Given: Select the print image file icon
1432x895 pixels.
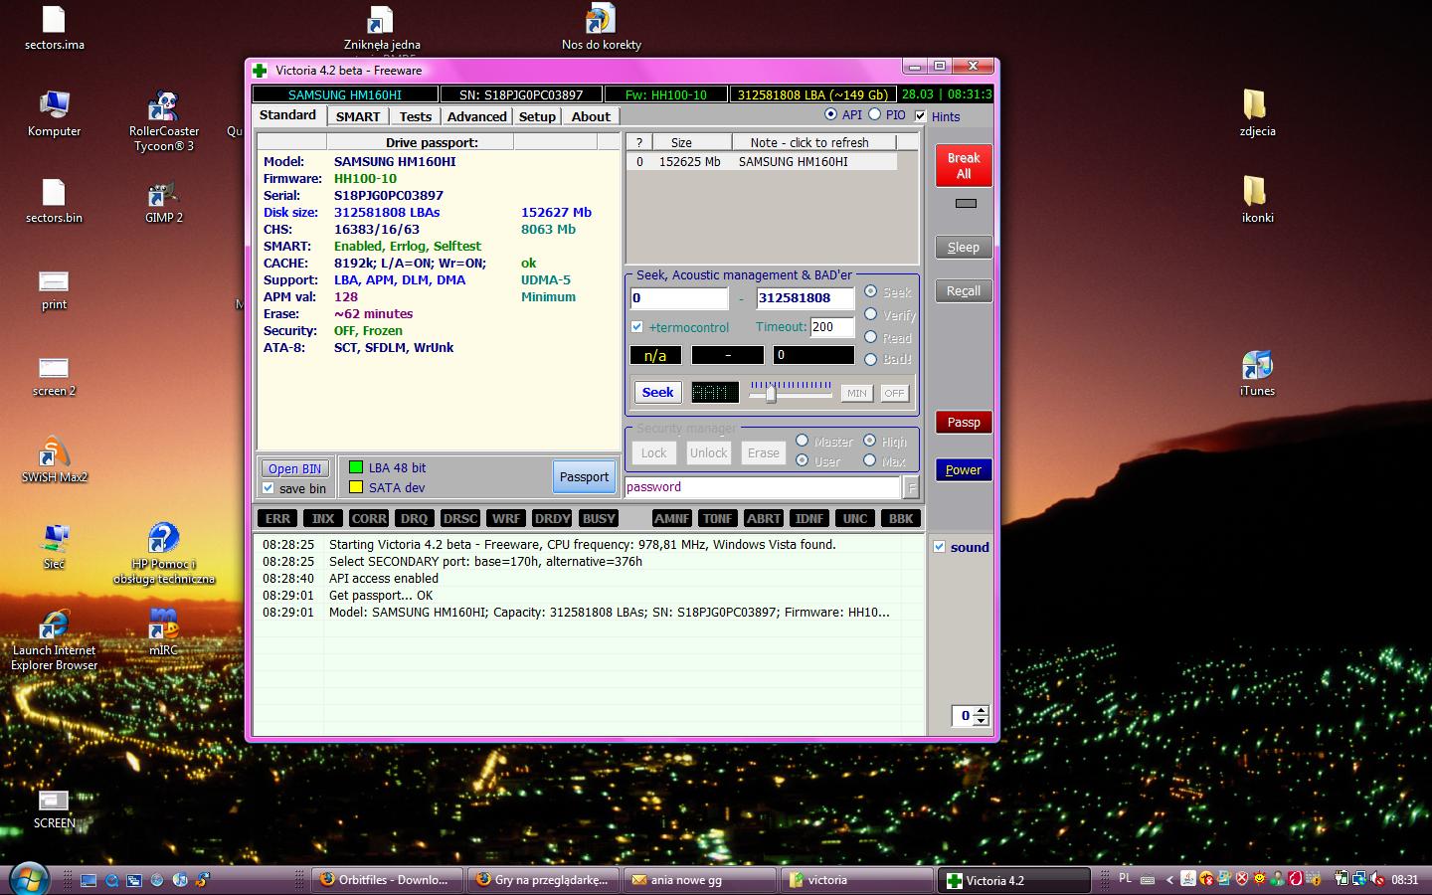Looking at the screenshot, I should (x=54, y=288).
